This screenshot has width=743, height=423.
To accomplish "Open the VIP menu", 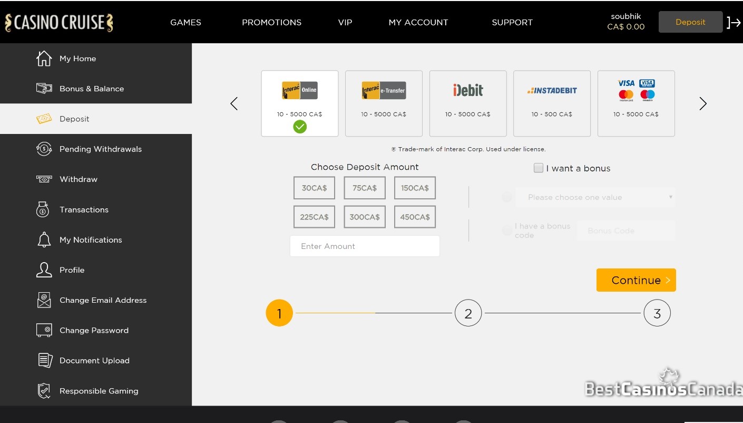I will (345, 22).
